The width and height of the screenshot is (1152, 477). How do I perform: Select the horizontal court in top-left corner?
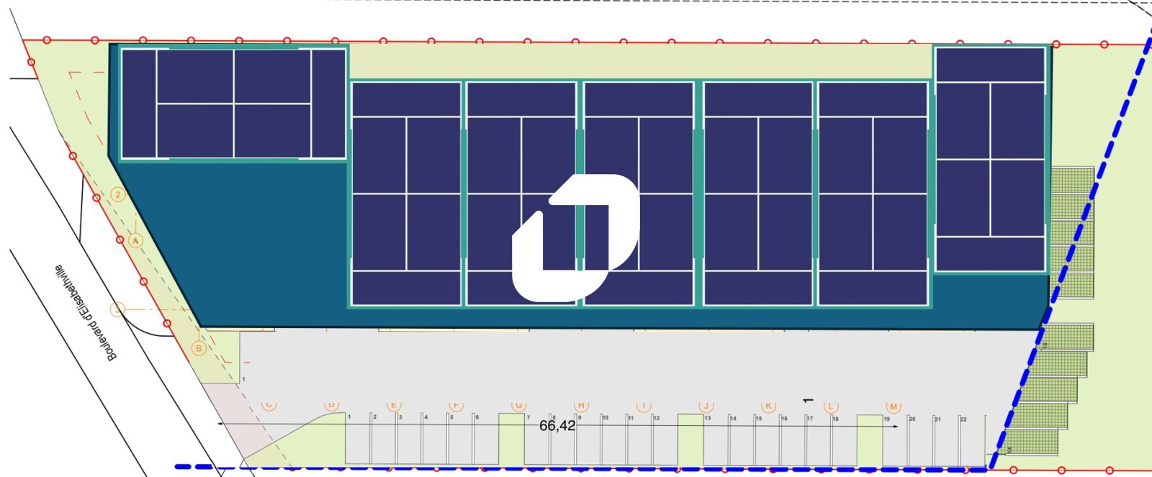pyautogui.click(x=233, y=104)
